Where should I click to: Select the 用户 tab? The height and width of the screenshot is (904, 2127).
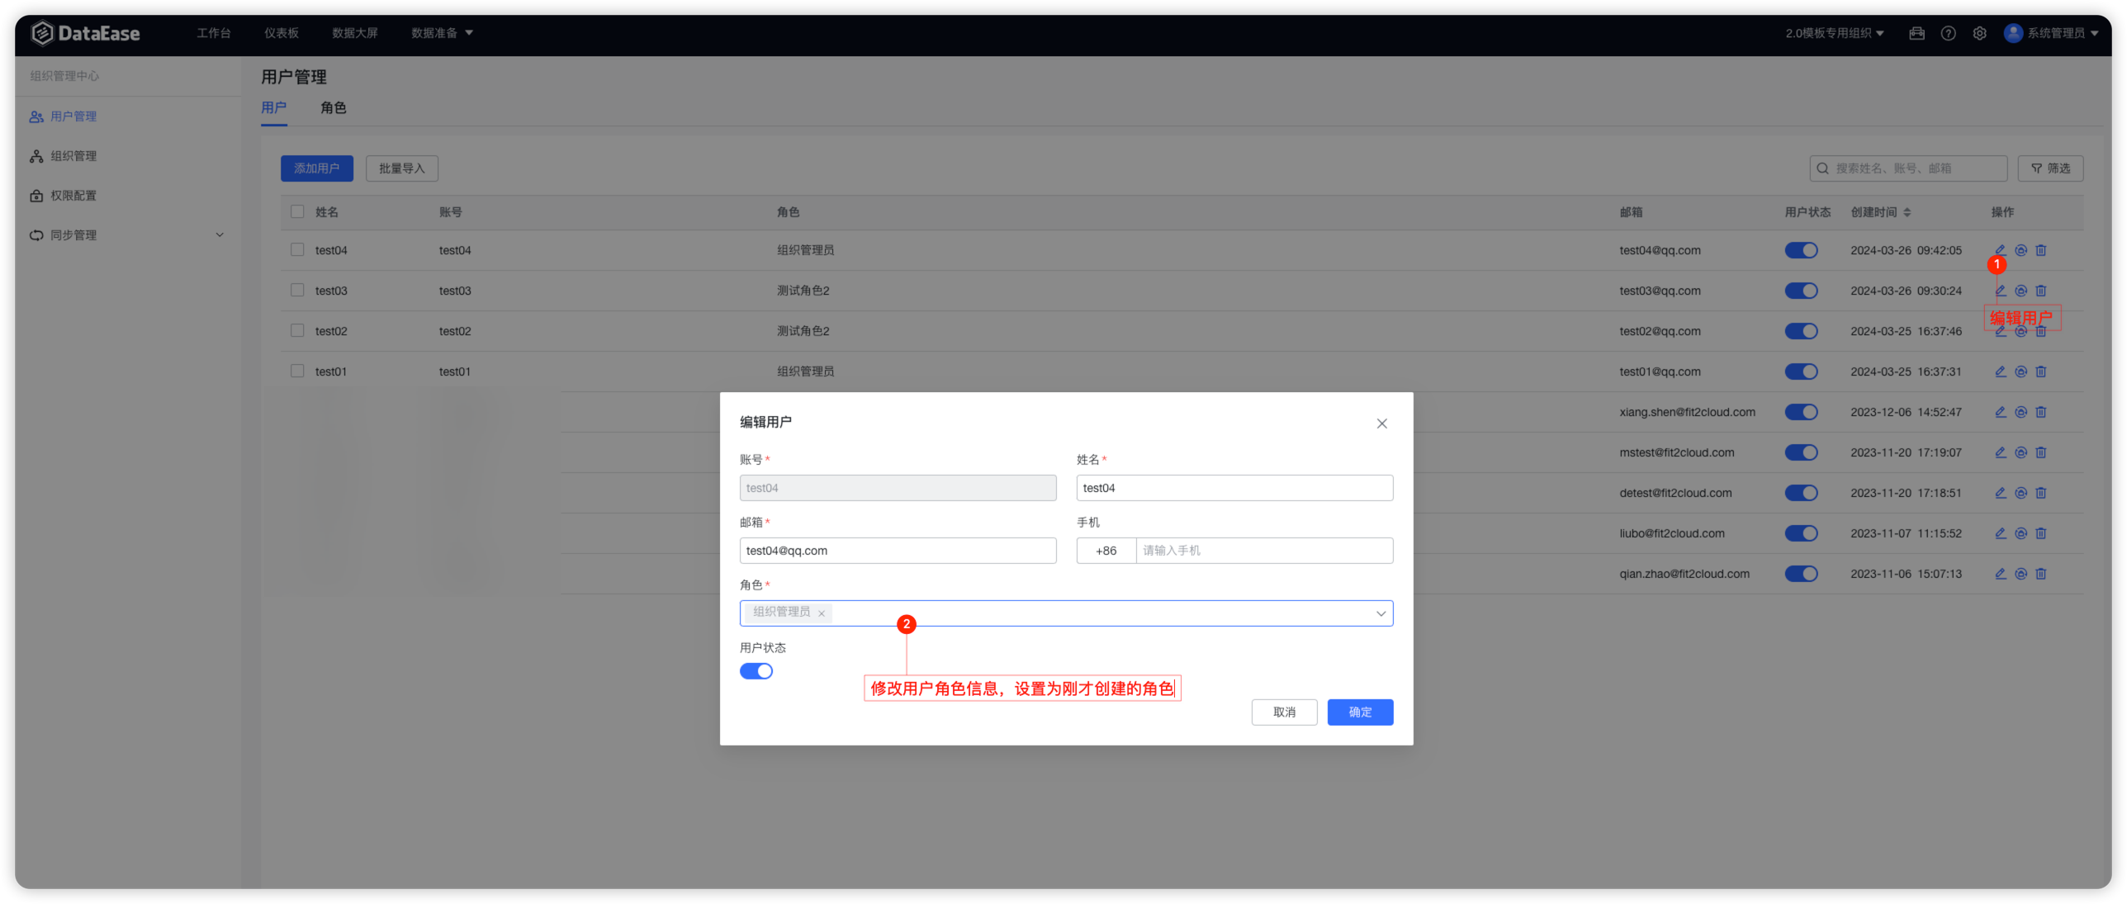click(x=273, y=108)
